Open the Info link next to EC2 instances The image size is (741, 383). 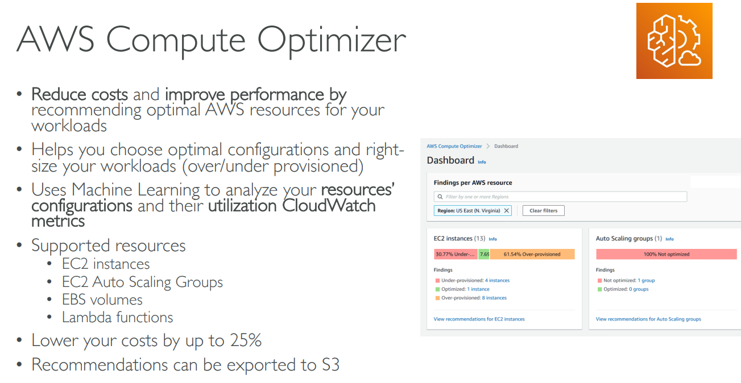pos(492,239)
